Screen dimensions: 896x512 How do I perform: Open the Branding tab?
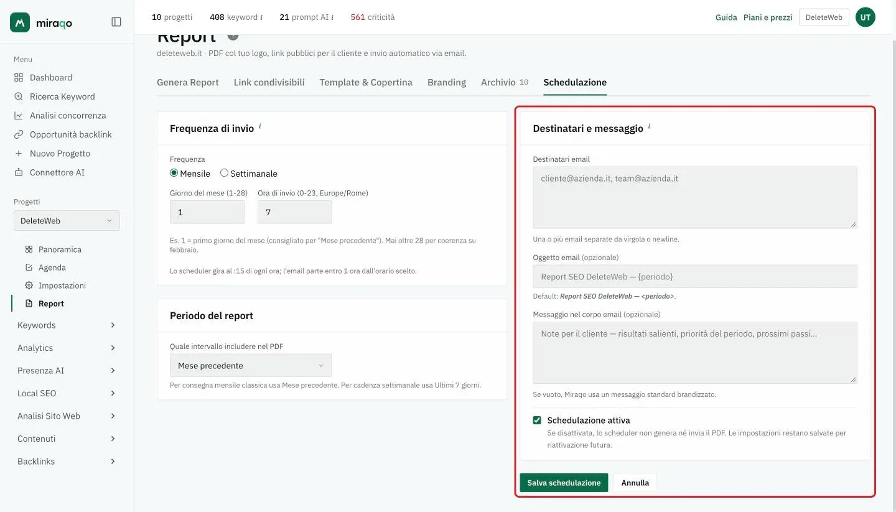pos(447,82)
